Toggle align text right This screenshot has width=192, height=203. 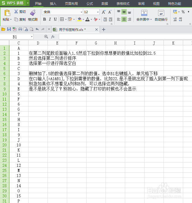(129, 19)
